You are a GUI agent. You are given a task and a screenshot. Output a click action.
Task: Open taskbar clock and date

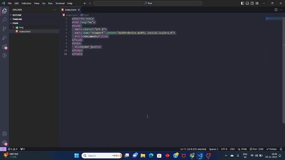271,156
